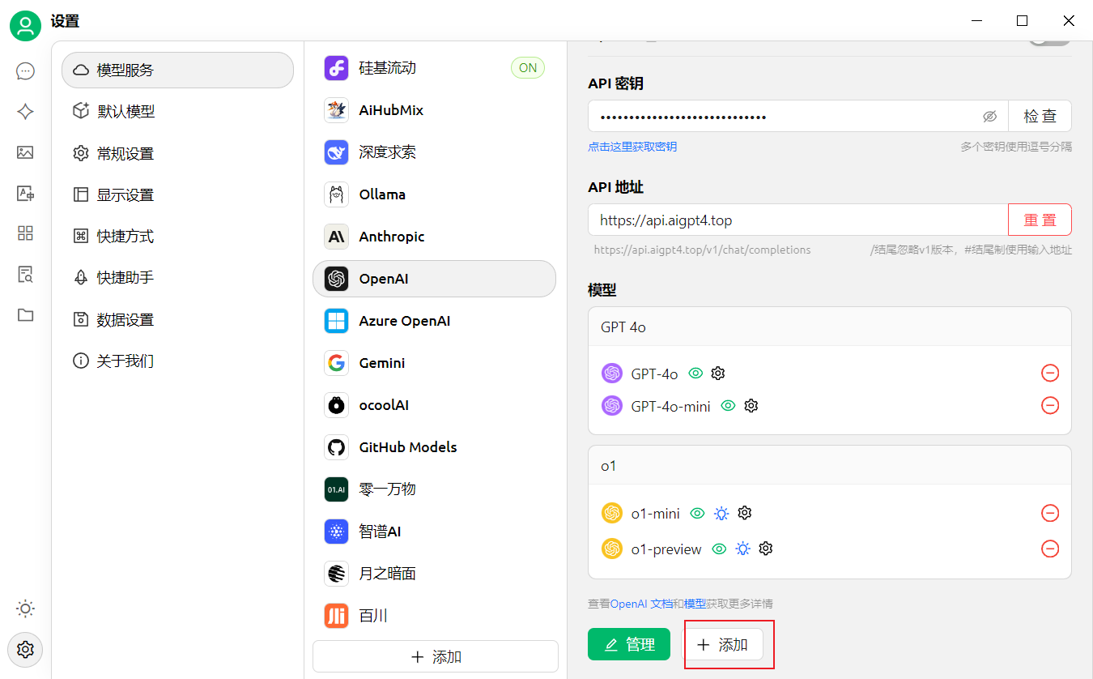The image size is (1093, 679).
Task: Click the green 管理 button
Action: [x=629, y=644]
